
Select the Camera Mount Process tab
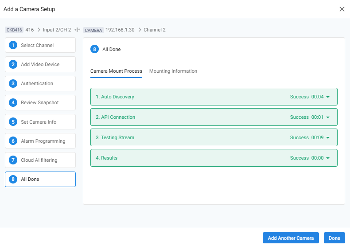(116, 71)
